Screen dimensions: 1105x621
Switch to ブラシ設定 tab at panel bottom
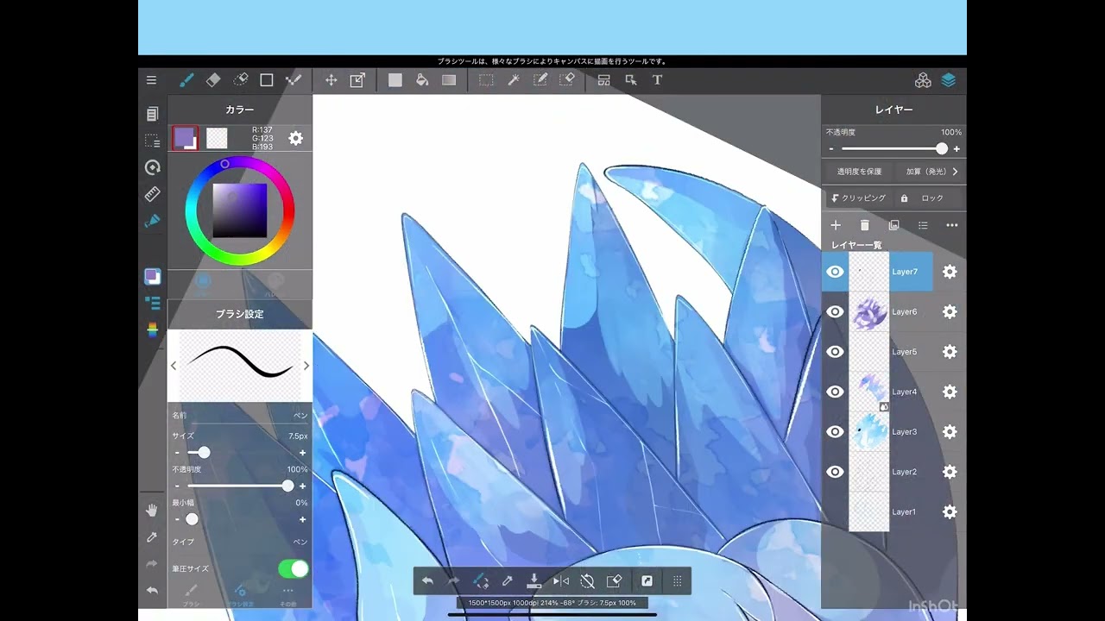[240, 595]
